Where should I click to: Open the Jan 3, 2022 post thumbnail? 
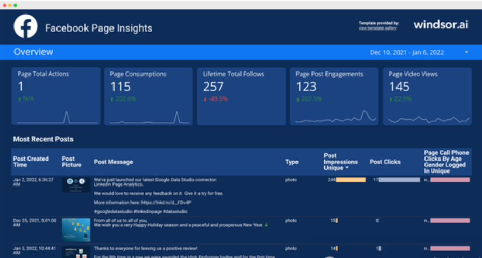pyautogui.click(x=76, y=252)
